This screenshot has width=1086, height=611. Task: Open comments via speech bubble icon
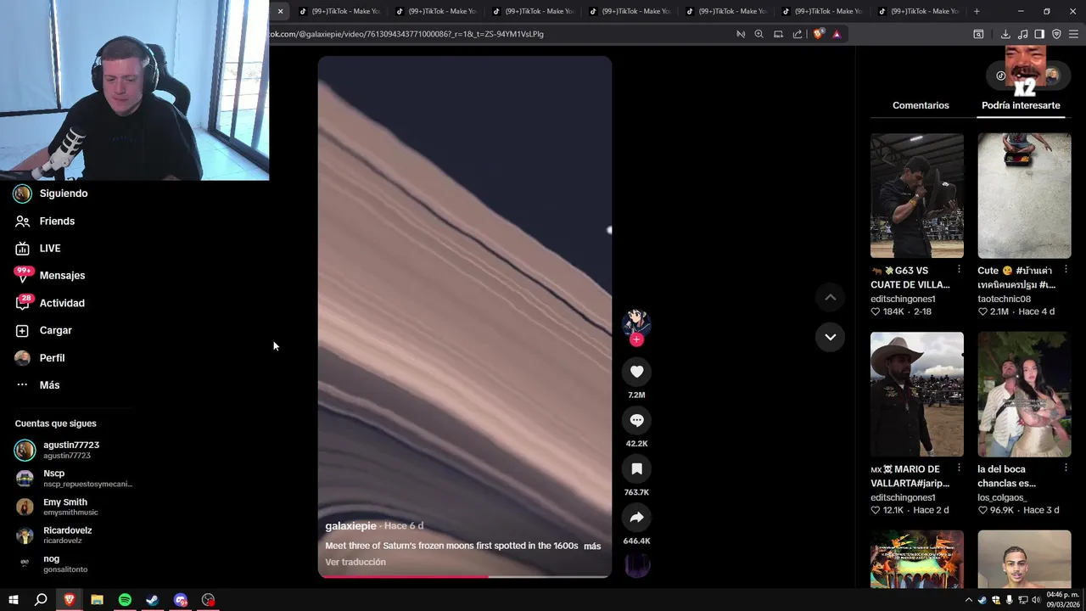click(636, 420)
